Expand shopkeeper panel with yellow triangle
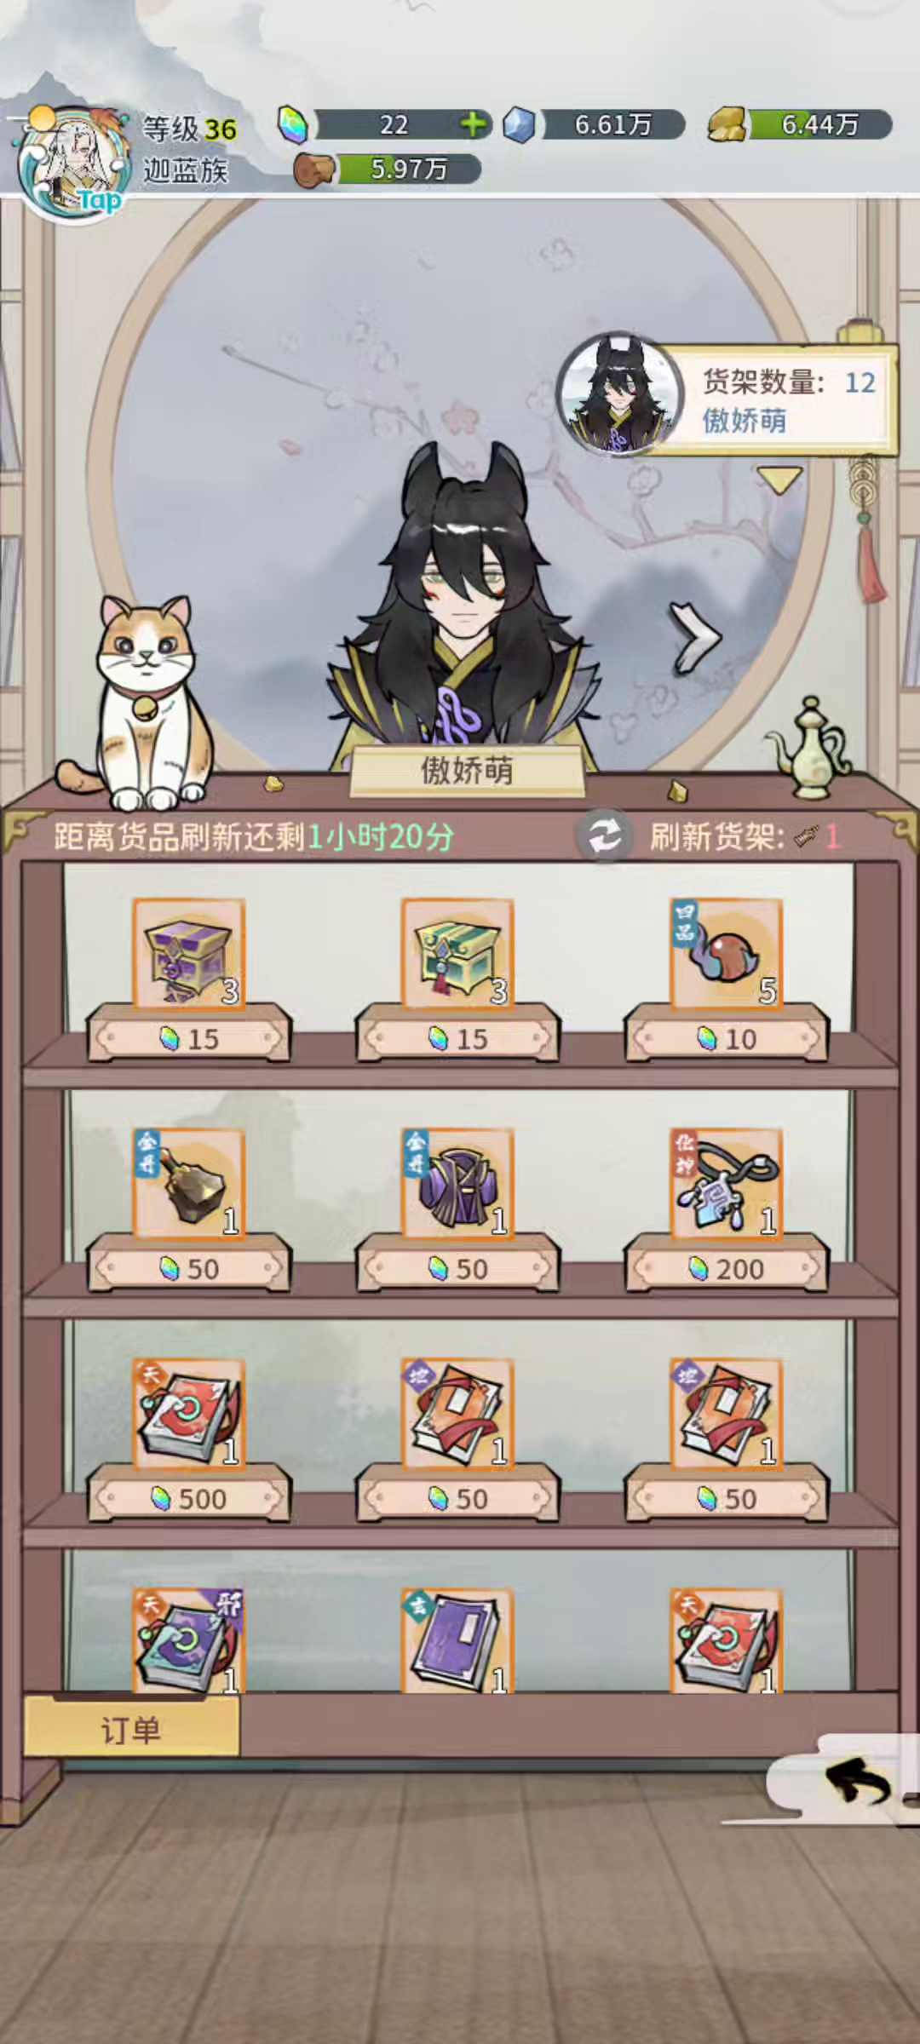The height and width of the screenshot is (2044, 920). [x=779, y=479]
